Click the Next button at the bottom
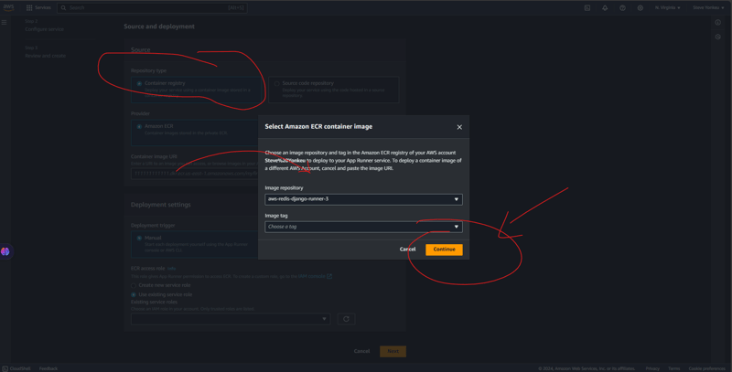732x372 pixels. tap(393, 352)
